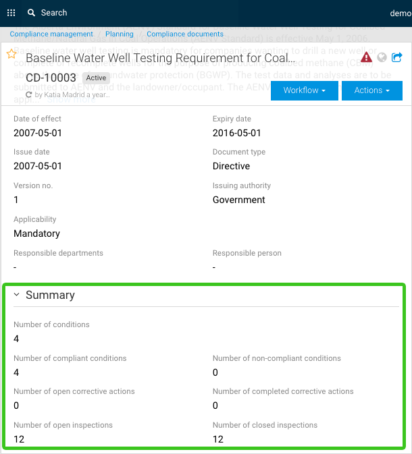Click the blue share arrow icon

(x=397, y=57)
